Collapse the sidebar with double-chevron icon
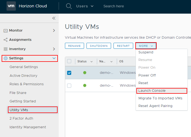This screenshot has height=137, width=191. pos(54,18)
